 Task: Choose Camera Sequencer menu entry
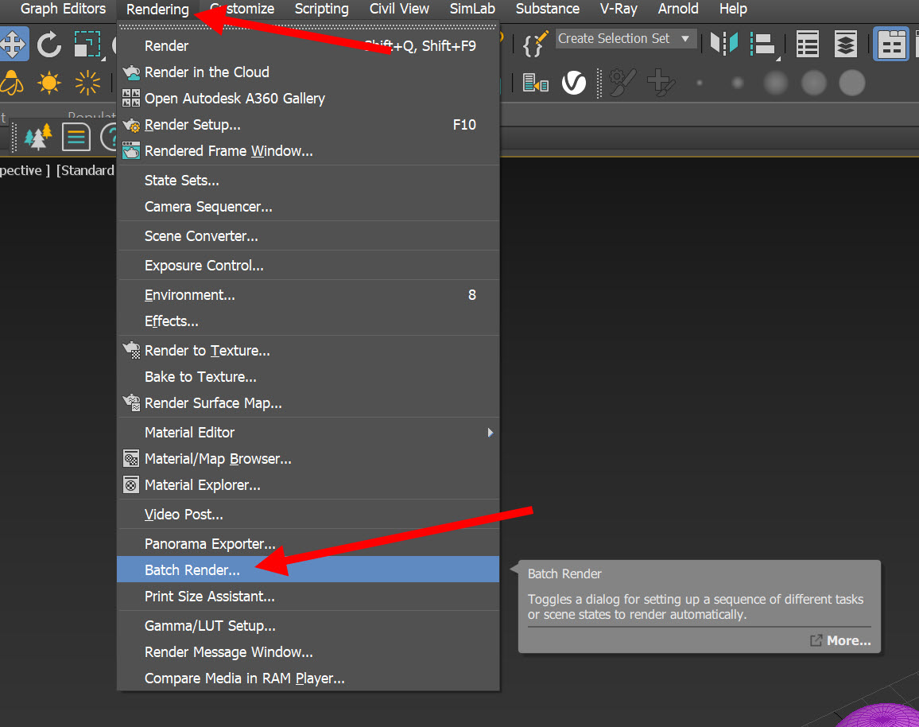pos(308,207)
